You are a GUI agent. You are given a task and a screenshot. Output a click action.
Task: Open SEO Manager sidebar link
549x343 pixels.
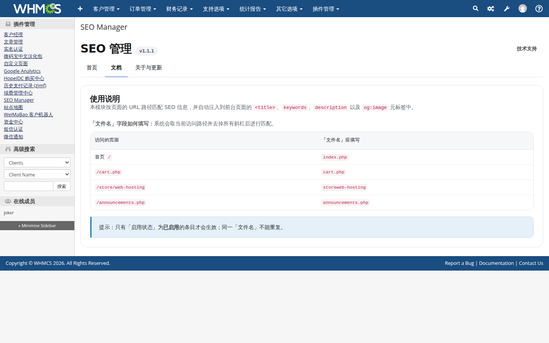pyautogui.click(x=19, y=100)
